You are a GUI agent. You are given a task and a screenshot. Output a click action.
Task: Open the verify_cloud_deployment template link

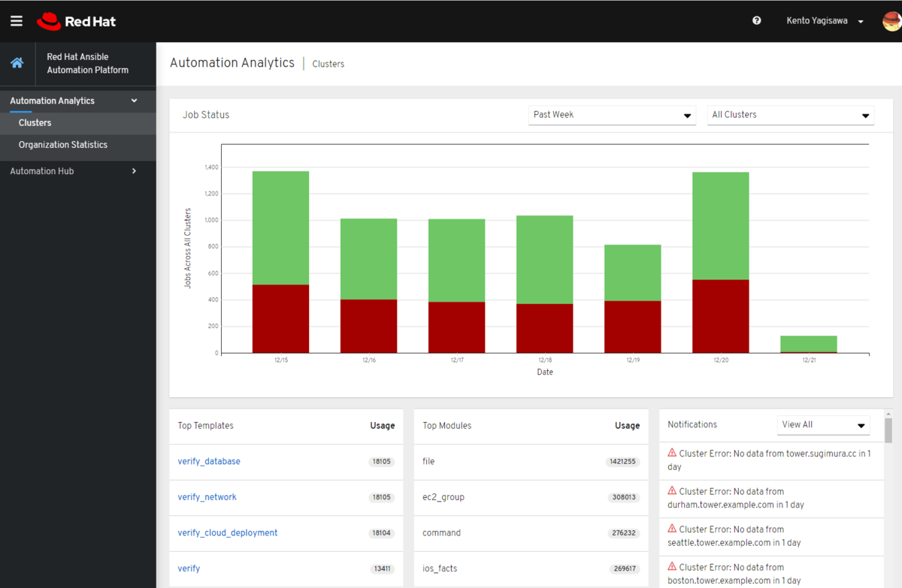coord(227,532)
